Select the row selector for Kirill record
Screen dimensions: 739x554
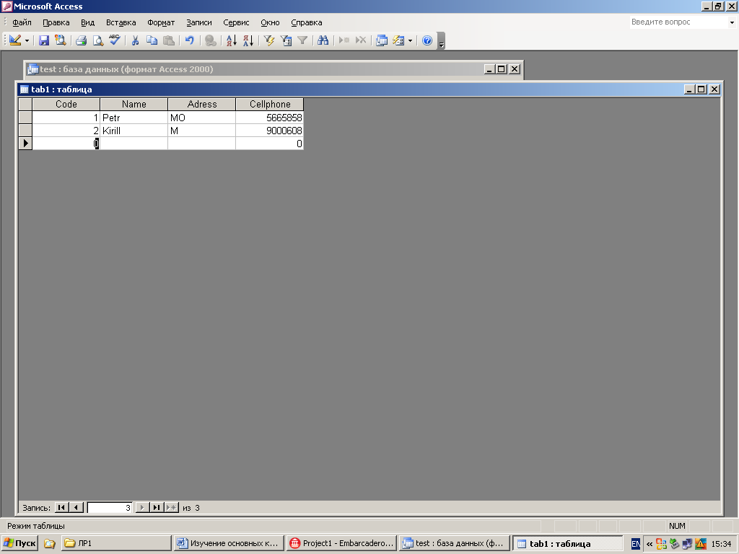pos(25,131)
